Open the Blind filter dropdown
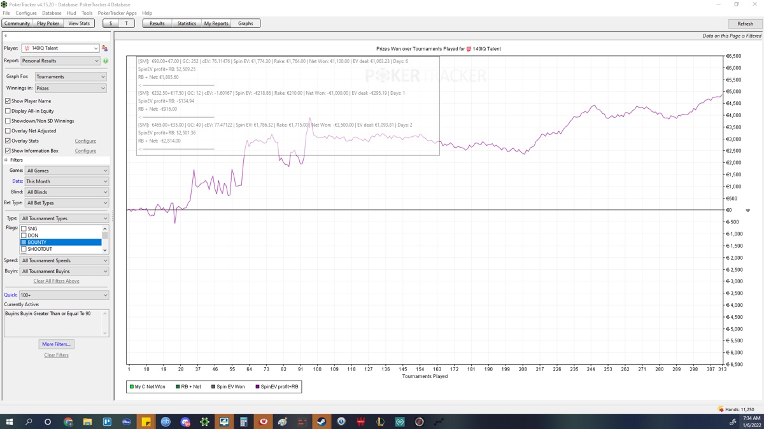 pyautogui.click(x=67, y=192)
